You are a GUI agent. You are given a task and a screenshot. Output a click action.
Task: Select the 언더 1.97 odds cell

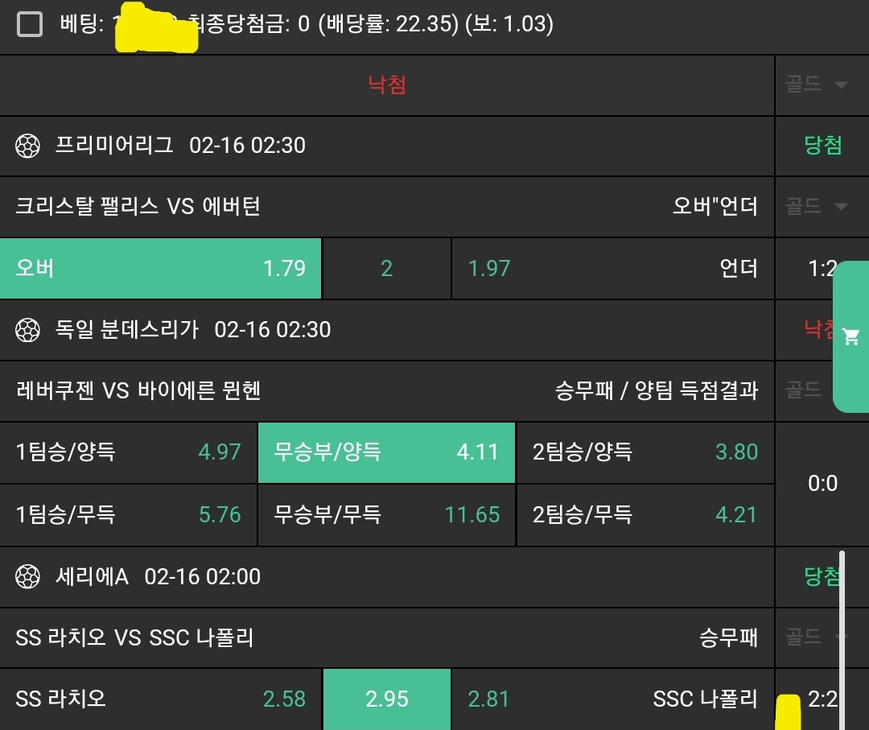tap(612, 269)
